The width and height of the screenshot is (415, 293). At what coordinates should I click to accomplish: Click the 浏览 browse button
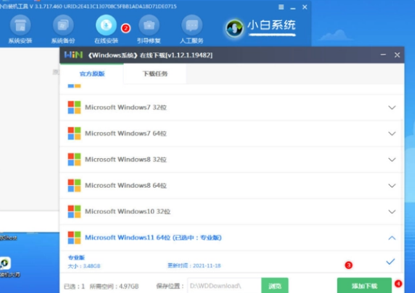(274, 285)
